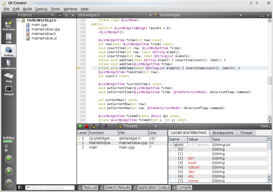Close the Projects side panel
Viewport: 273px width, 192px height.
coord(73,15)
